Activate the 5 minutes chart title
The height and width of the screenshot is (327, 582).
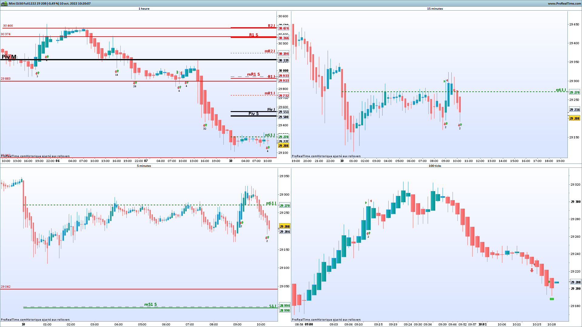144,166
